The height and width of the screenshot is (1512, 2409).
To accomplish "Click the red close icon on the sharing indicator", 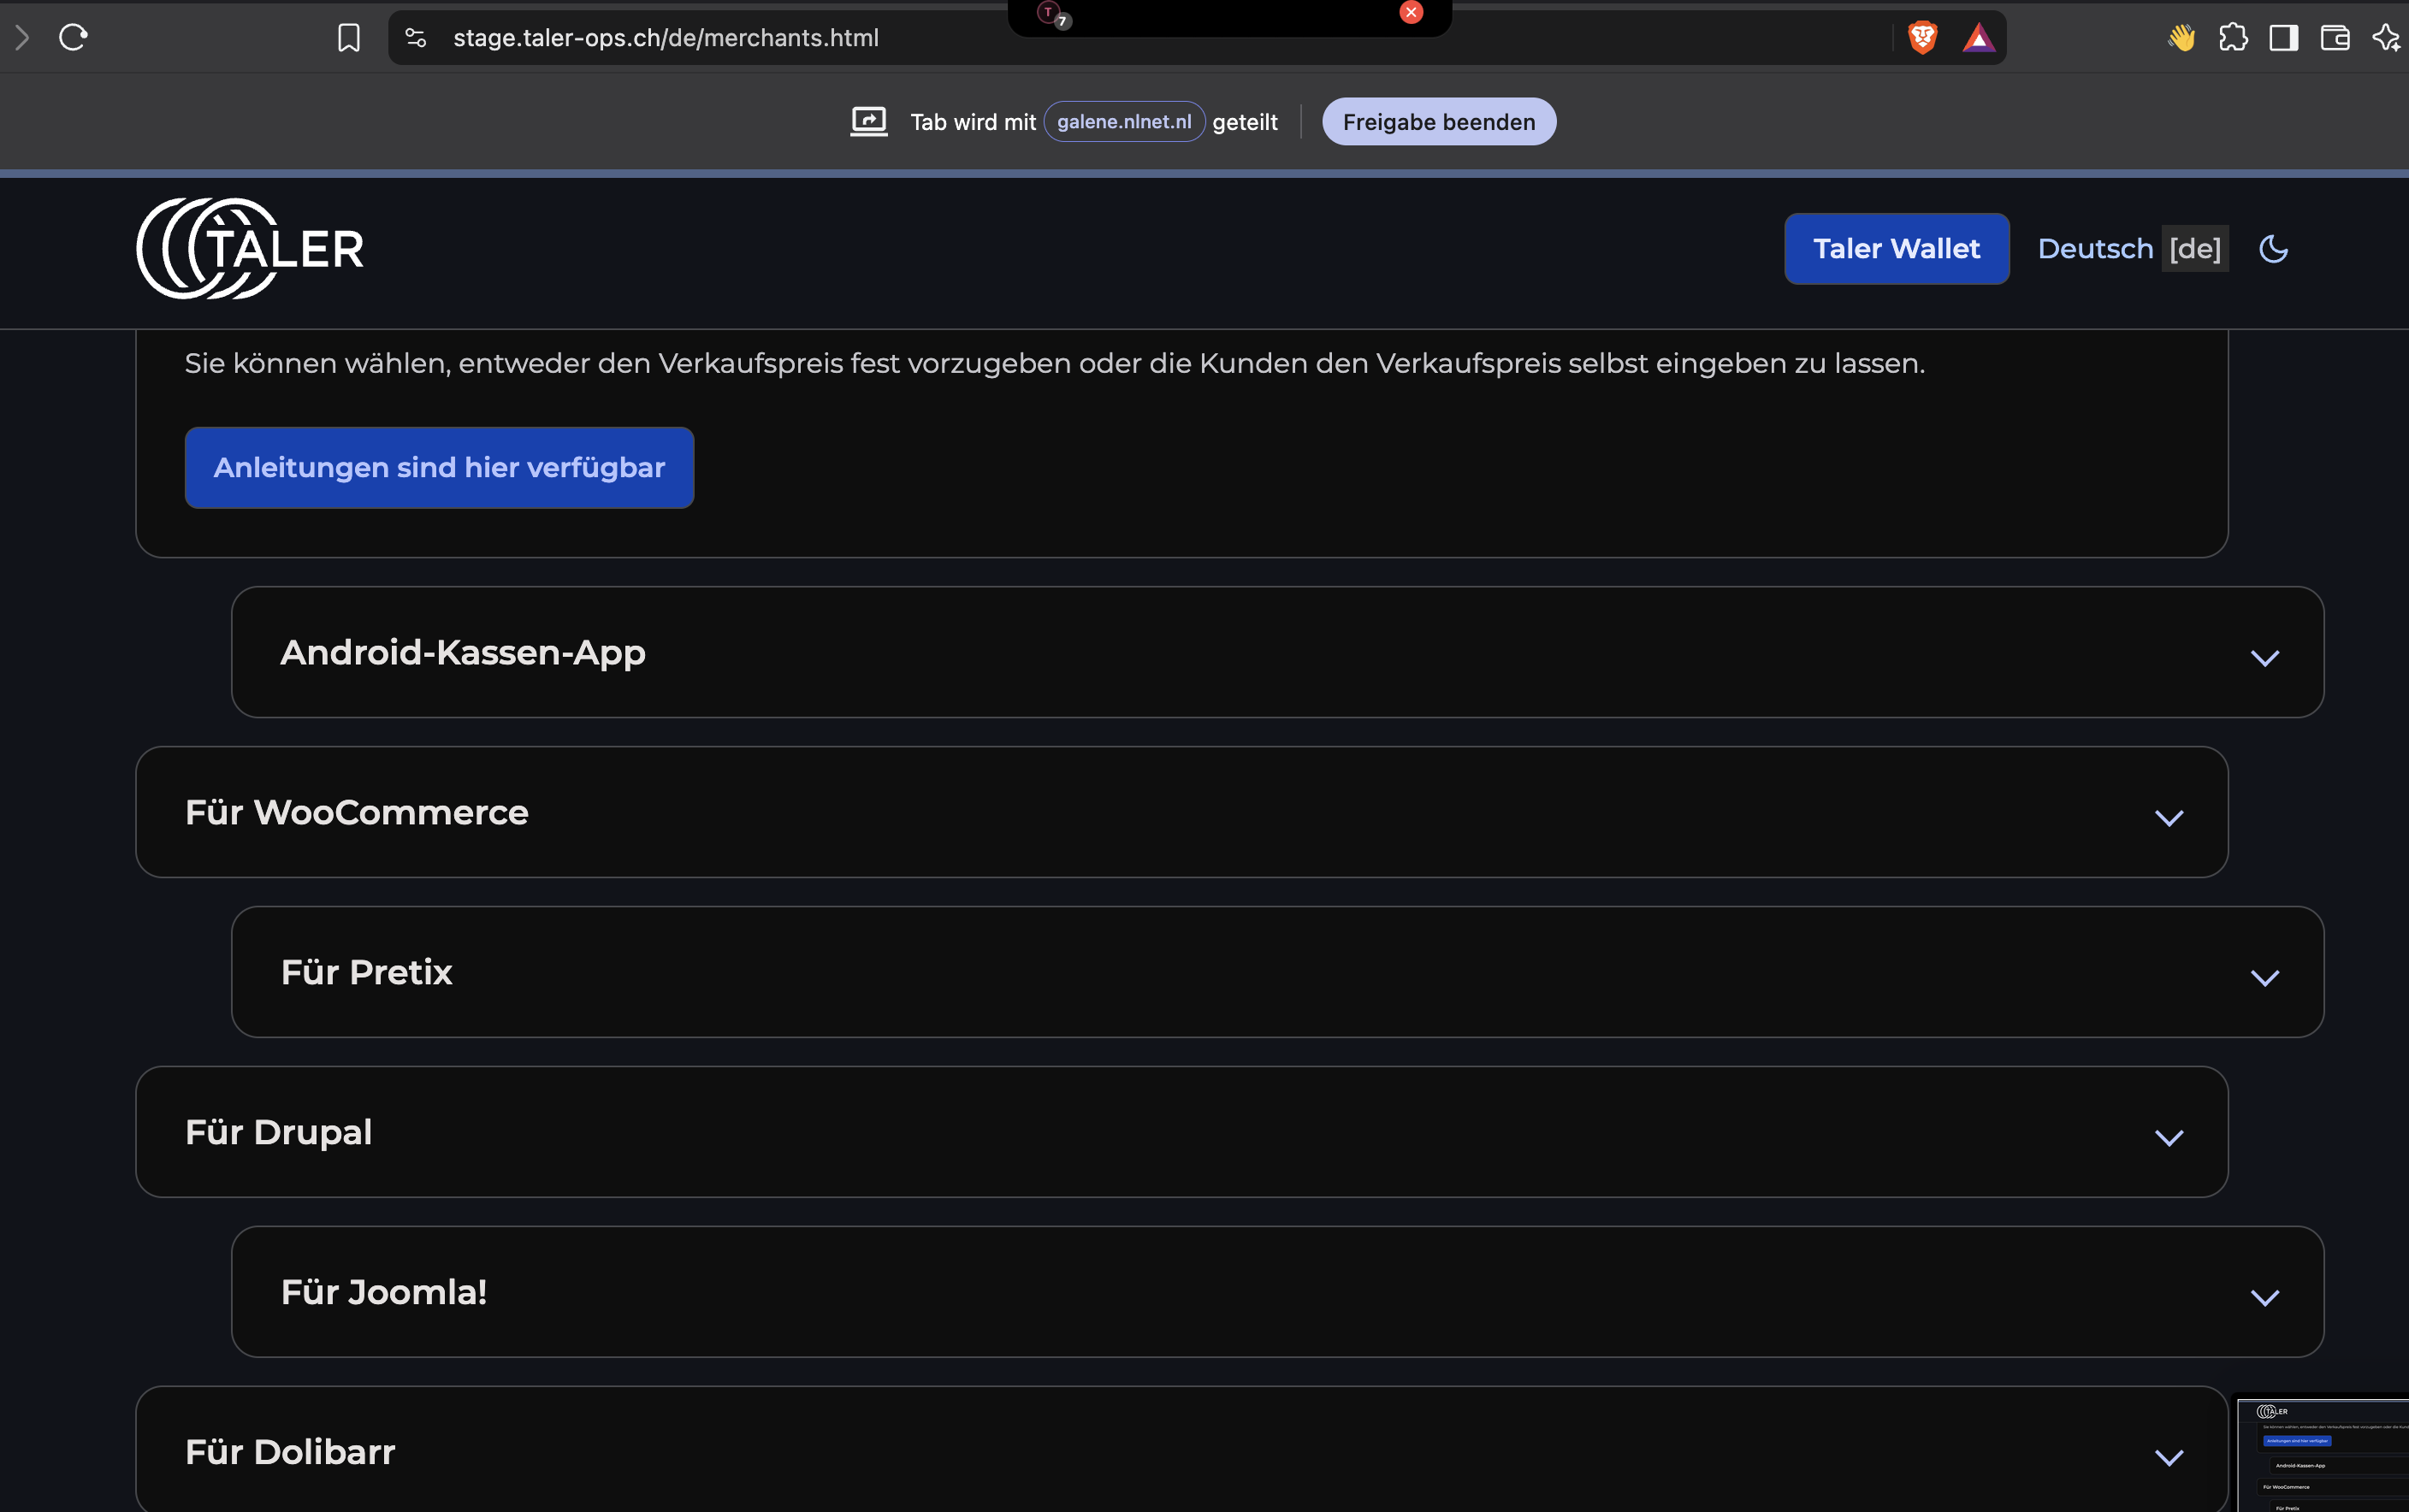I will click(x=1411, y=12).
